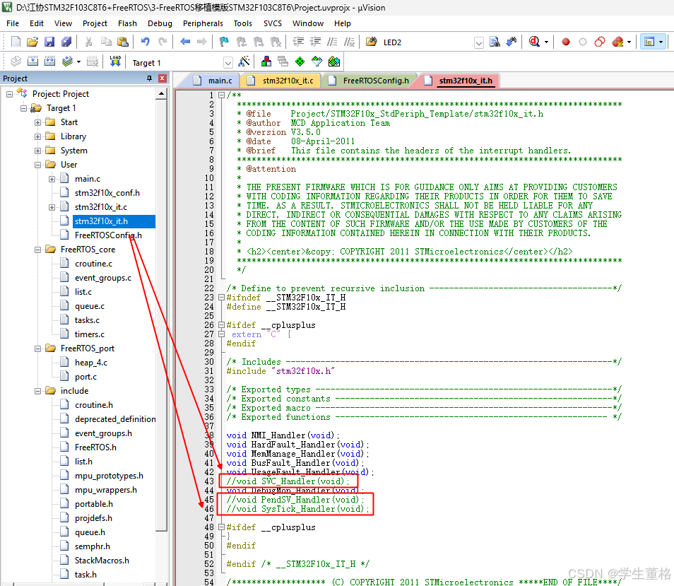674x586 pixels.
Task: Click the project tree scroll up arrow
Action: pos(161,93)
